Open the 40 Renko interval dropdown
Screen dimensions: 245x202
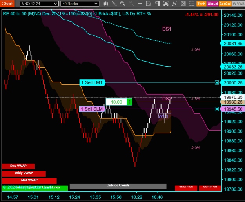[80, 4]
